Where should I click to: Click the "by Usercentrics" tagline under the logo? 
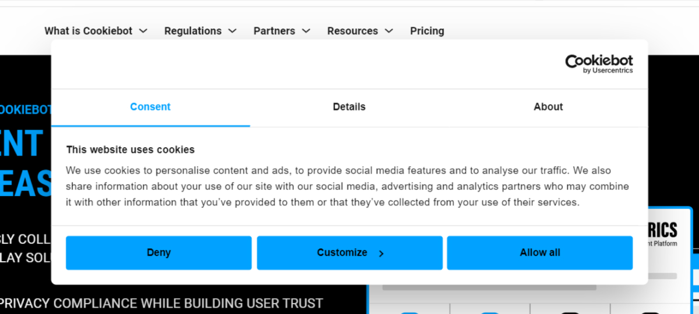click(x=608, y=71)
